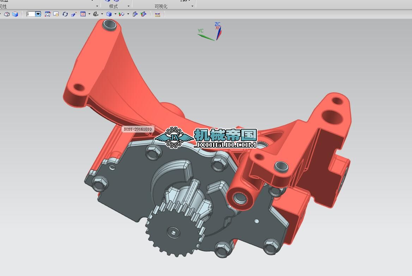This screenshot has height=276, width=412.
Task: Activate the Rotate view tool
Action: click(65, 14)
